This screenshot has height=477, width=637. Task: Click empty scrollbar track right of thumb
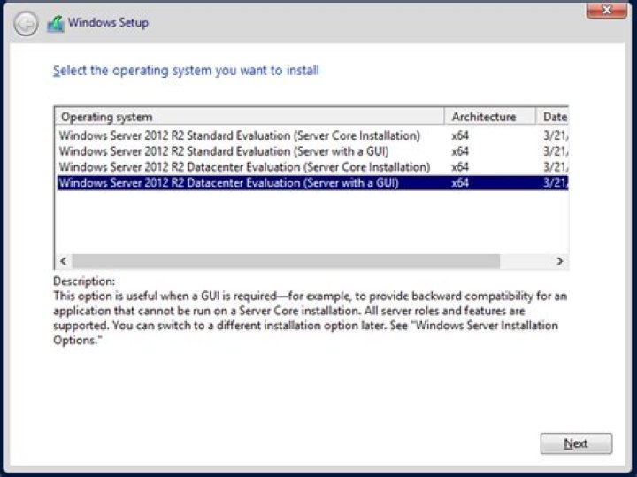(526, 261)
